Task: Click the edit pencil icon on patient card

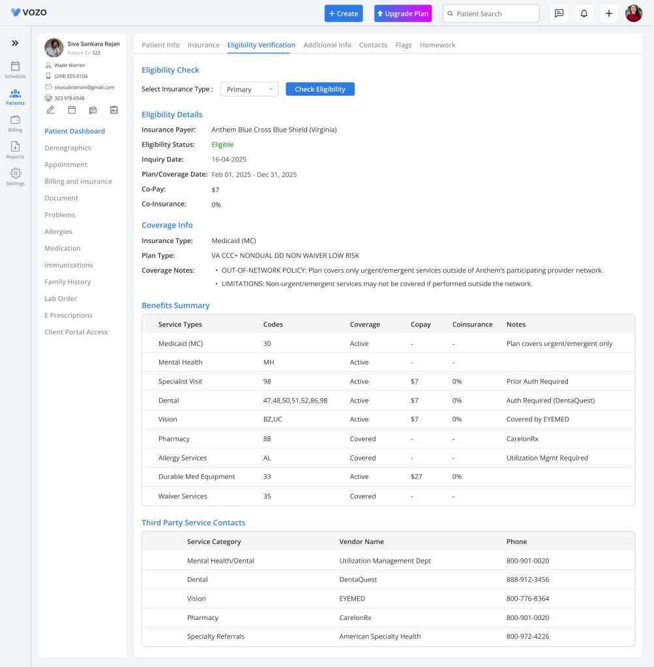Action: [x=51, y=110]
